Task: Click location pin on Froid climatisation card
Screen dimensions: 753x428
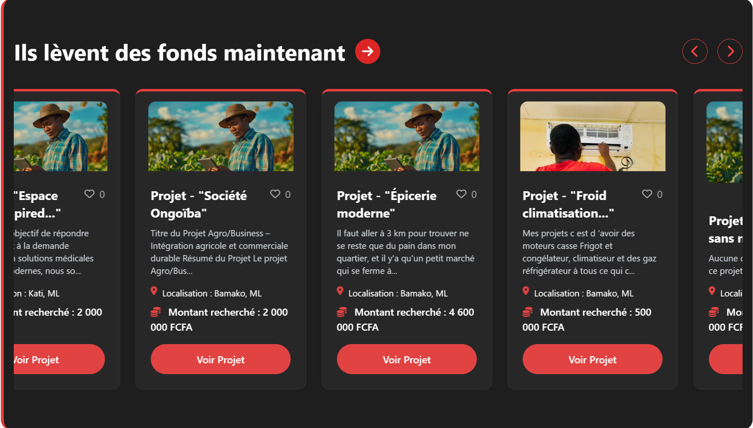Action: [526, 291]
